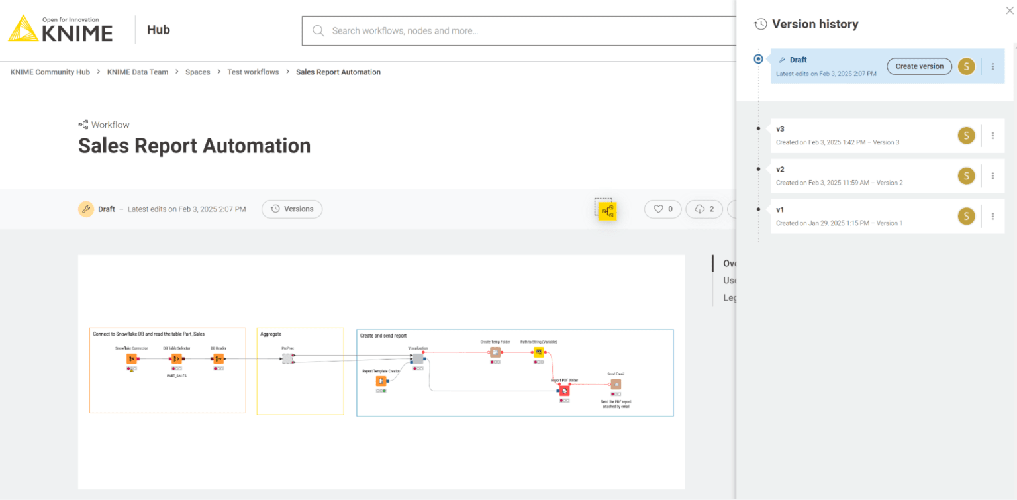The height and width of the screenshot is (500, 1017).
Task: Click DB Table Selector node
Action: (x=176, y=358)
